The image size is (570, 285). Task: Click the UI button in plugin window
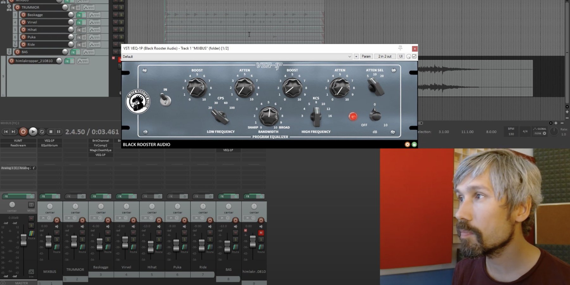401,56
